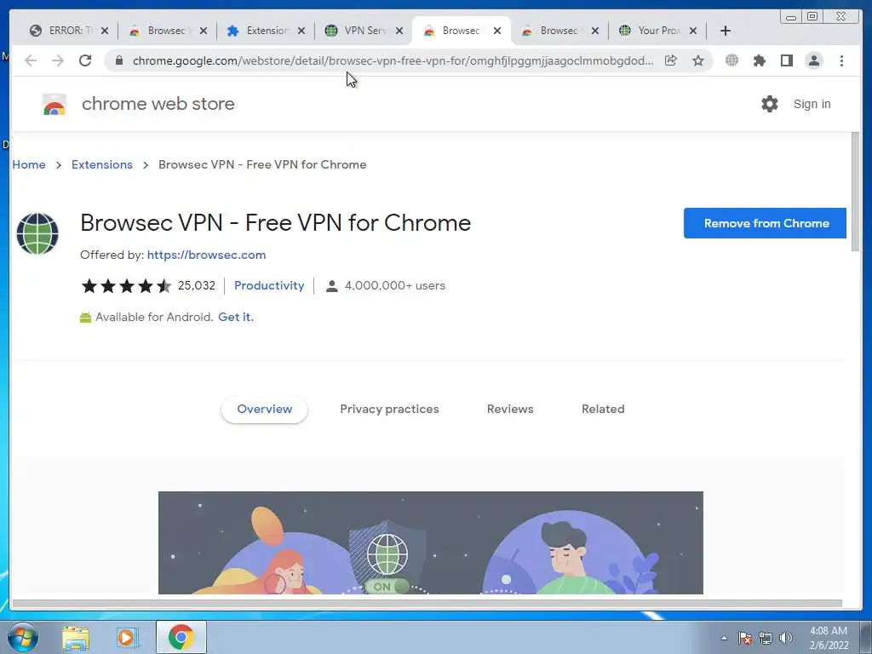Click the browser forward arrow

click(58, 60)
